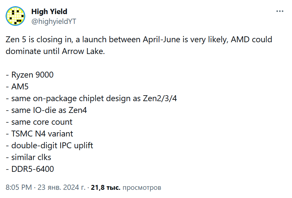The width and height of the screenshot is (292, 198).
Task: Select the on-package chiplet design line
Action: coord(91,99)
